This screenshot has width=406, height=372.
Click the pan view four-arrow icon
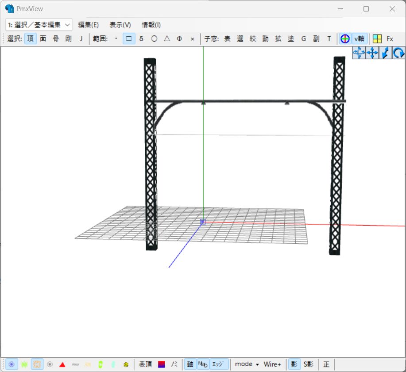372,53
